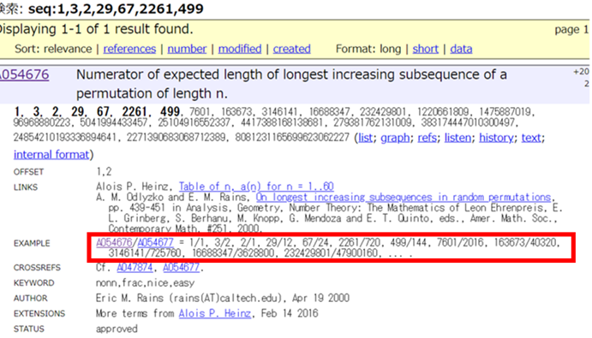Select the 'Eric M. Rains' author text
The width and height of the screenshot is (592, 338).
pos(130,298)
